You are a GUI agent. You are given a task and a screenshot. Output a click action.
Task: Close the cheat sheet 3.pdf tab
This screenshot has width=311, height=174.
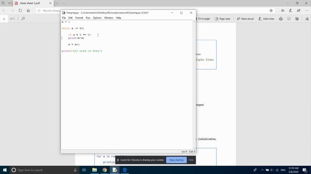tap(51, 3)
